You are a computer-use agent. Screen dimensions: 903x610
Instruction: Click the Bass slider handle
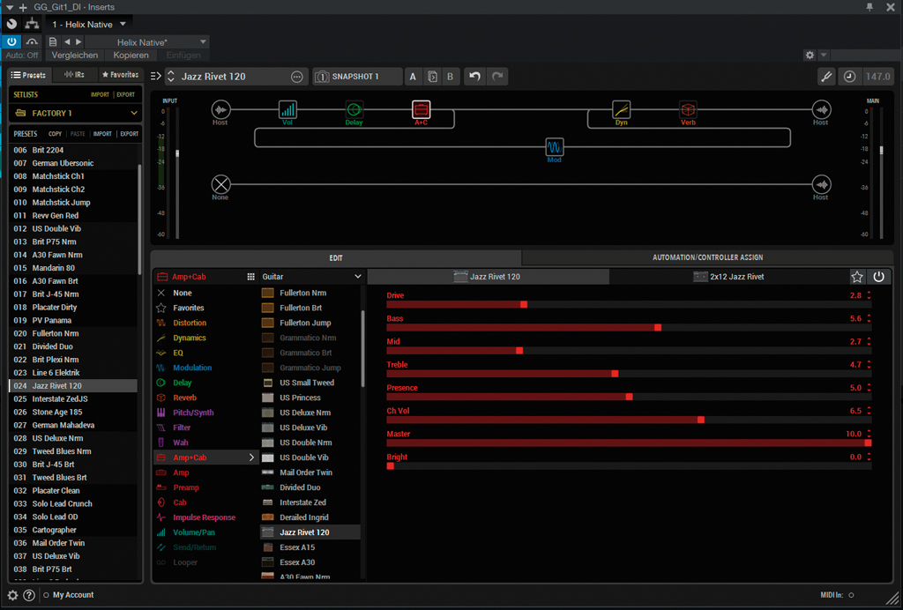658,327
